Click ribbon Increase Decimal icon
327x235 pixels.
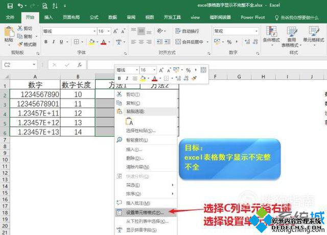(247, 42)
